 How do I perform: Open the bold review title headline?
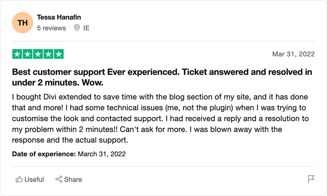(x=162, y=77)
